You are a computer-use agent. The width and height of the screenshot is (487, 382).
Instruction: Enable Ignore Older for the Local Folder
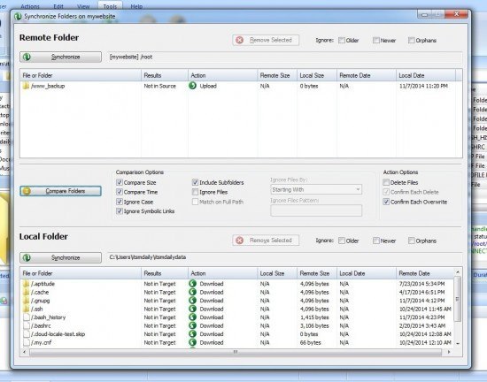click(342, 241)
